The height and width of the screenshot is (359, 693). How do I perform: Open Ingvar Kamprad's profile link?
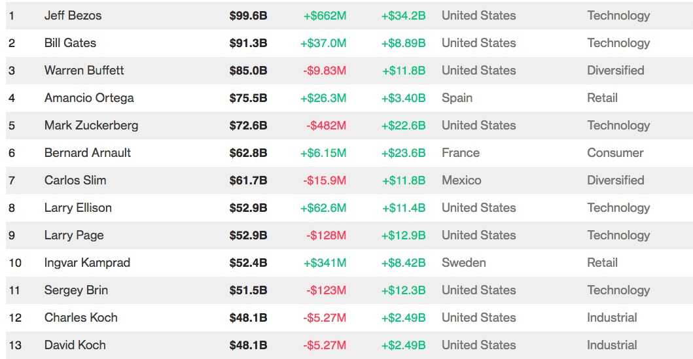(x=87, y=263)
